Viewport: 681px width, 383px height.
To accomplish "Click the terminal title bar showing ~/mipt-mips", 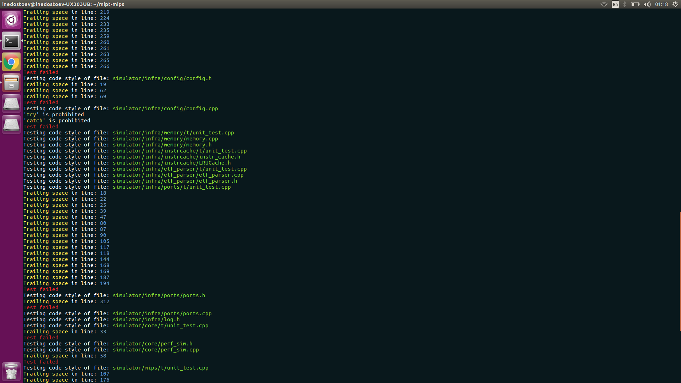I will pyautogui.click(x=64, y=4).
